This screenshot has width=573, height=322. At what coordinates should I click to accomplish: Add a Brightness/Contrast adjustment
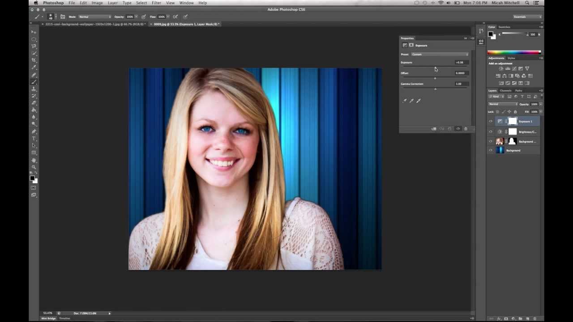(501, 68)
